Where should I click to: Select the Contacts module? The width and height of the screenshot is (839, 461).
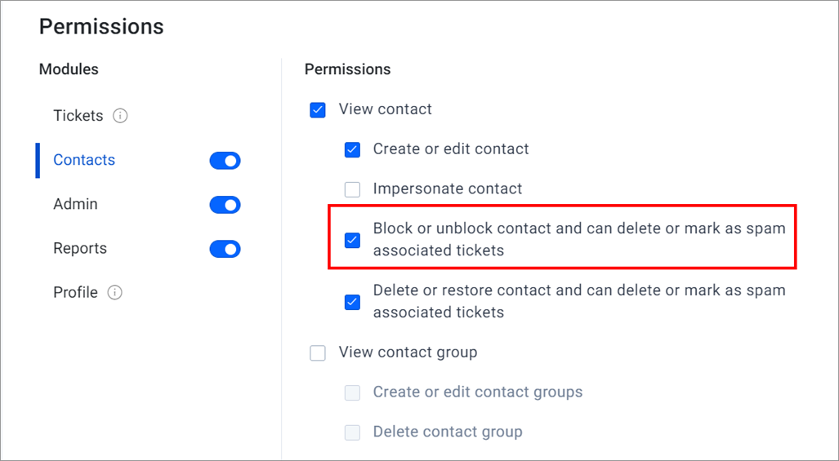coord(84,160)
